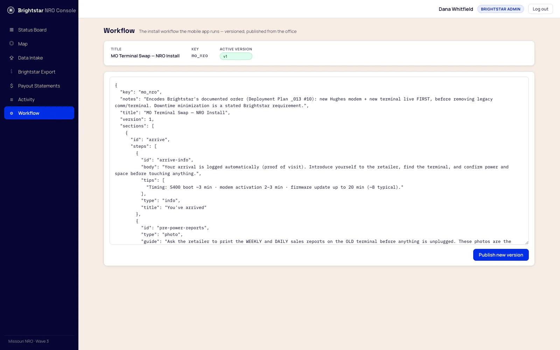Click the Dana Whitfield user name
The image size is (560, 350).
(x=456, y=9)
